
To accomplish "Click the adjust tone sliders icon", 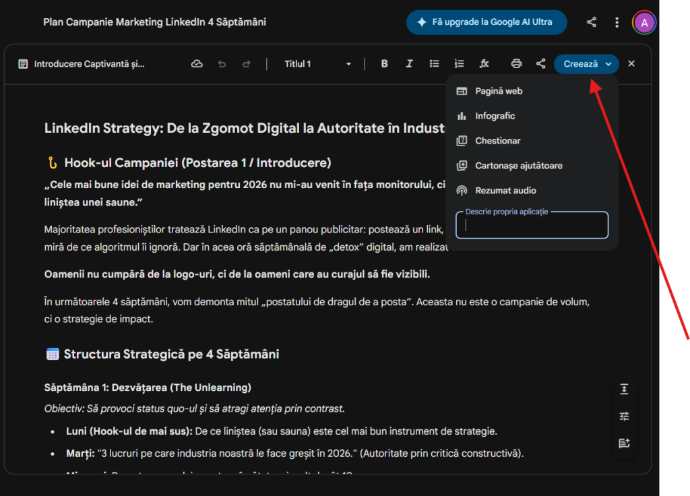I will click(624, 416).
